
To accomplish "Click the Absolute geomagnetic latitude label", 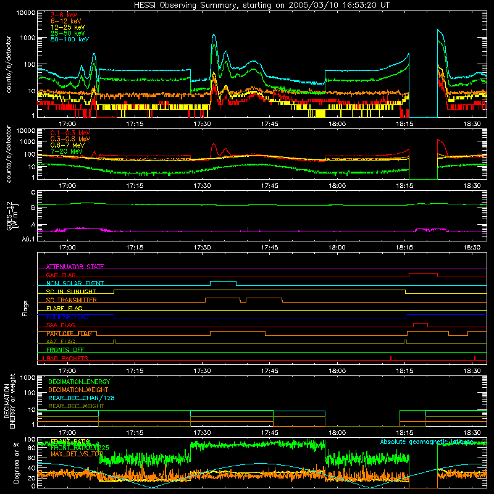I will tap(427, 442).
